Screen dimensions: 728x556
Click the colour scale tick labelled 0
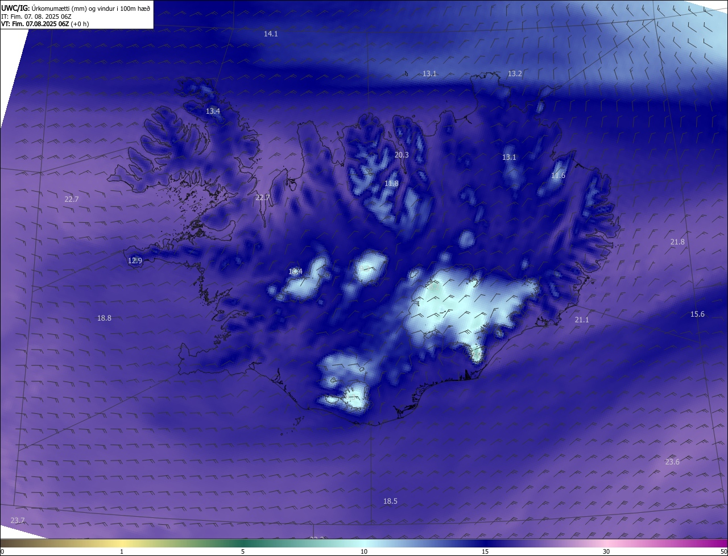pyautogui.click(x=2, y=551)
